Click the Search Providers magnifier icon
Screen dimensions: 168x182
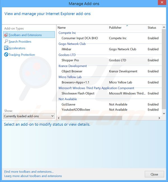click(x=6, y=41)
